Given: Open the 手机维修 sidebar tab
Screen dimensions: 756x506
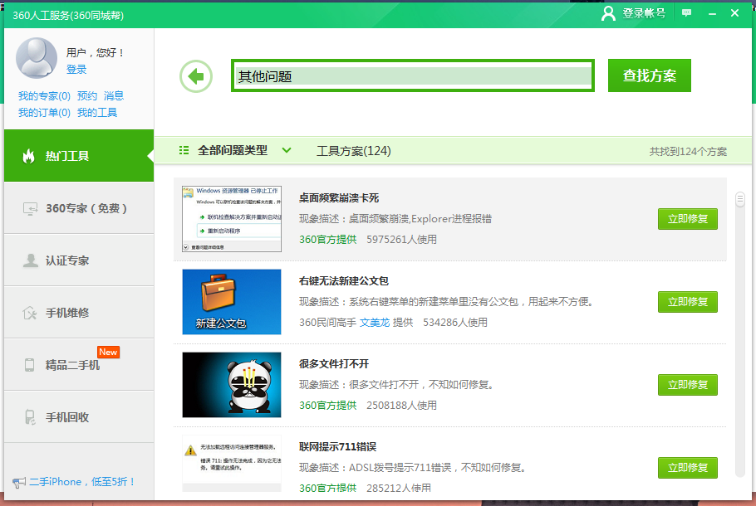Looking at the screenshot, I should pyautogui.click(x=79, y=313).
